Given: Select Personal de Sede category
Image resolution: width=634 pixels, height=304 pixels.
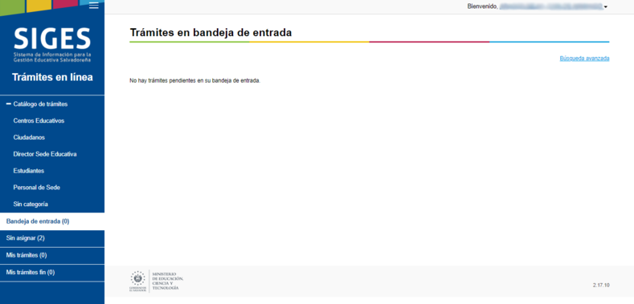Looking at the screenshot, I should pyautogui.click(x=37, y=188).
